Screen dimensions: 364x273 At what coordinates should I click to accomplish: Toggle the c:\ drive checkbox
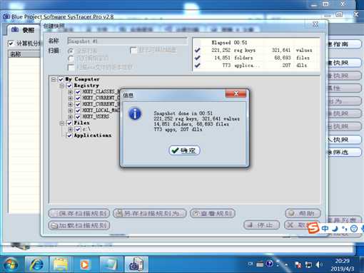click(x=78, y=129)
